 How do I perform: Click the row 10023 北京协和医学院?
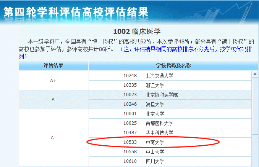coord(170,95)
